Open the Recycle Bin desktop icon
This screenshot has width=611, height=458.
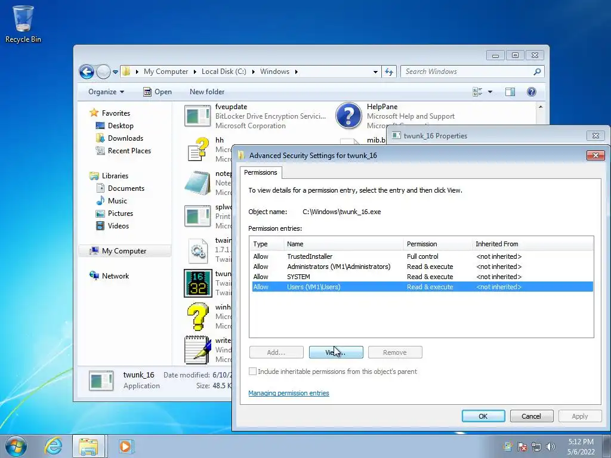pos(23,24)
